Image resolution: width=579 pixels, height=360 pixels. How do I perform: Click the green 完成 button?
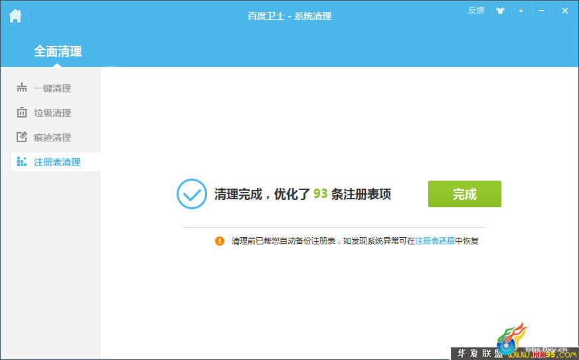pyautogui.click(x=465, y=194)
